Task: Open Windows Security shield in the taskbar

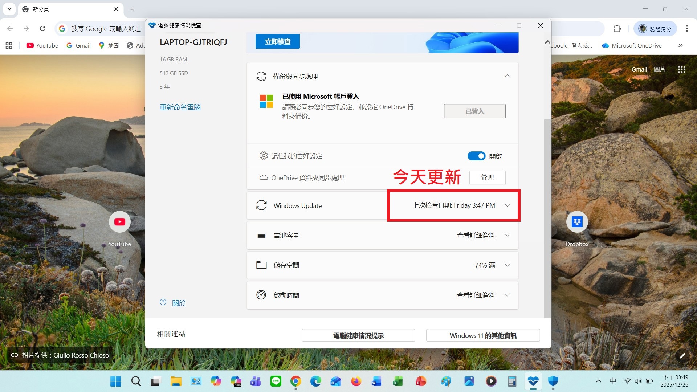Action: click(x=553, y=381)
